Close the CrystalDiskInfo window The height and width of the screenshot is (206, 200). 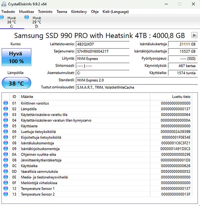(x=193, y=4)
